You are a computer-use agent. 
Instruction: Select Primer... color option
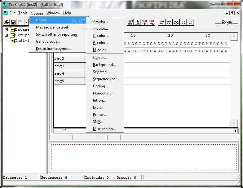click(105, 115)
